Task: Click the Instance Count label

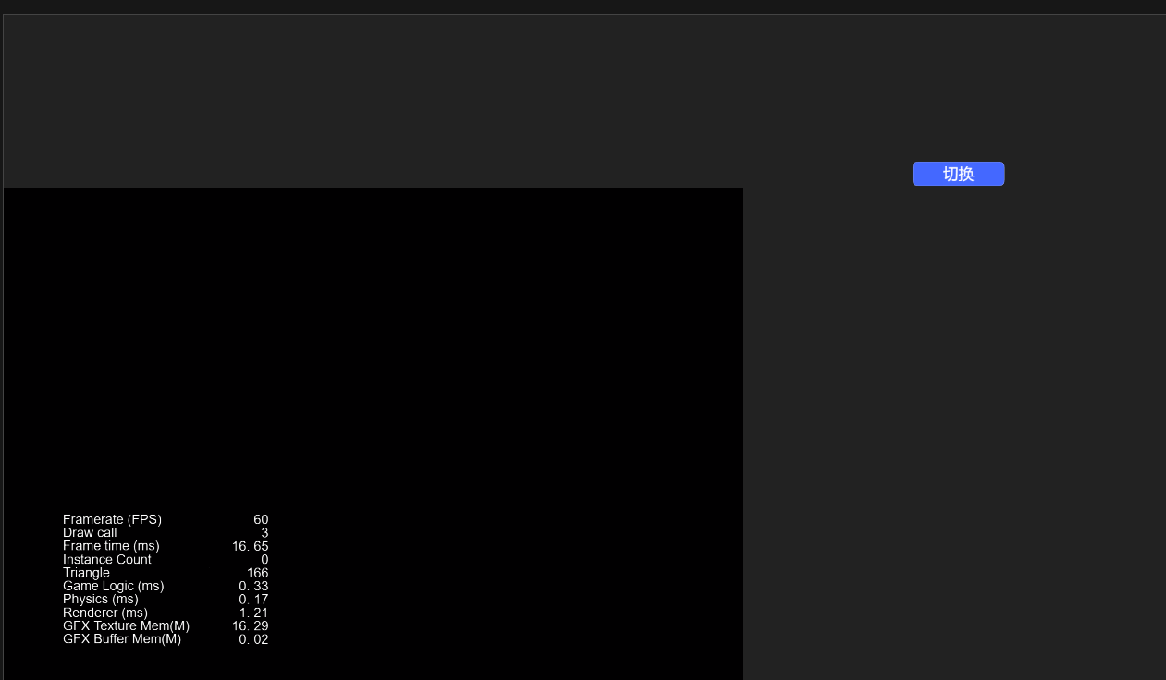Action: coord(106,559)
